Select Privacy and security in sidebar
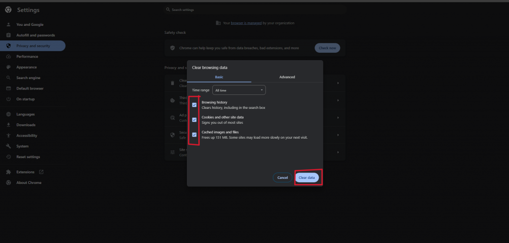 tap(32, 46)
